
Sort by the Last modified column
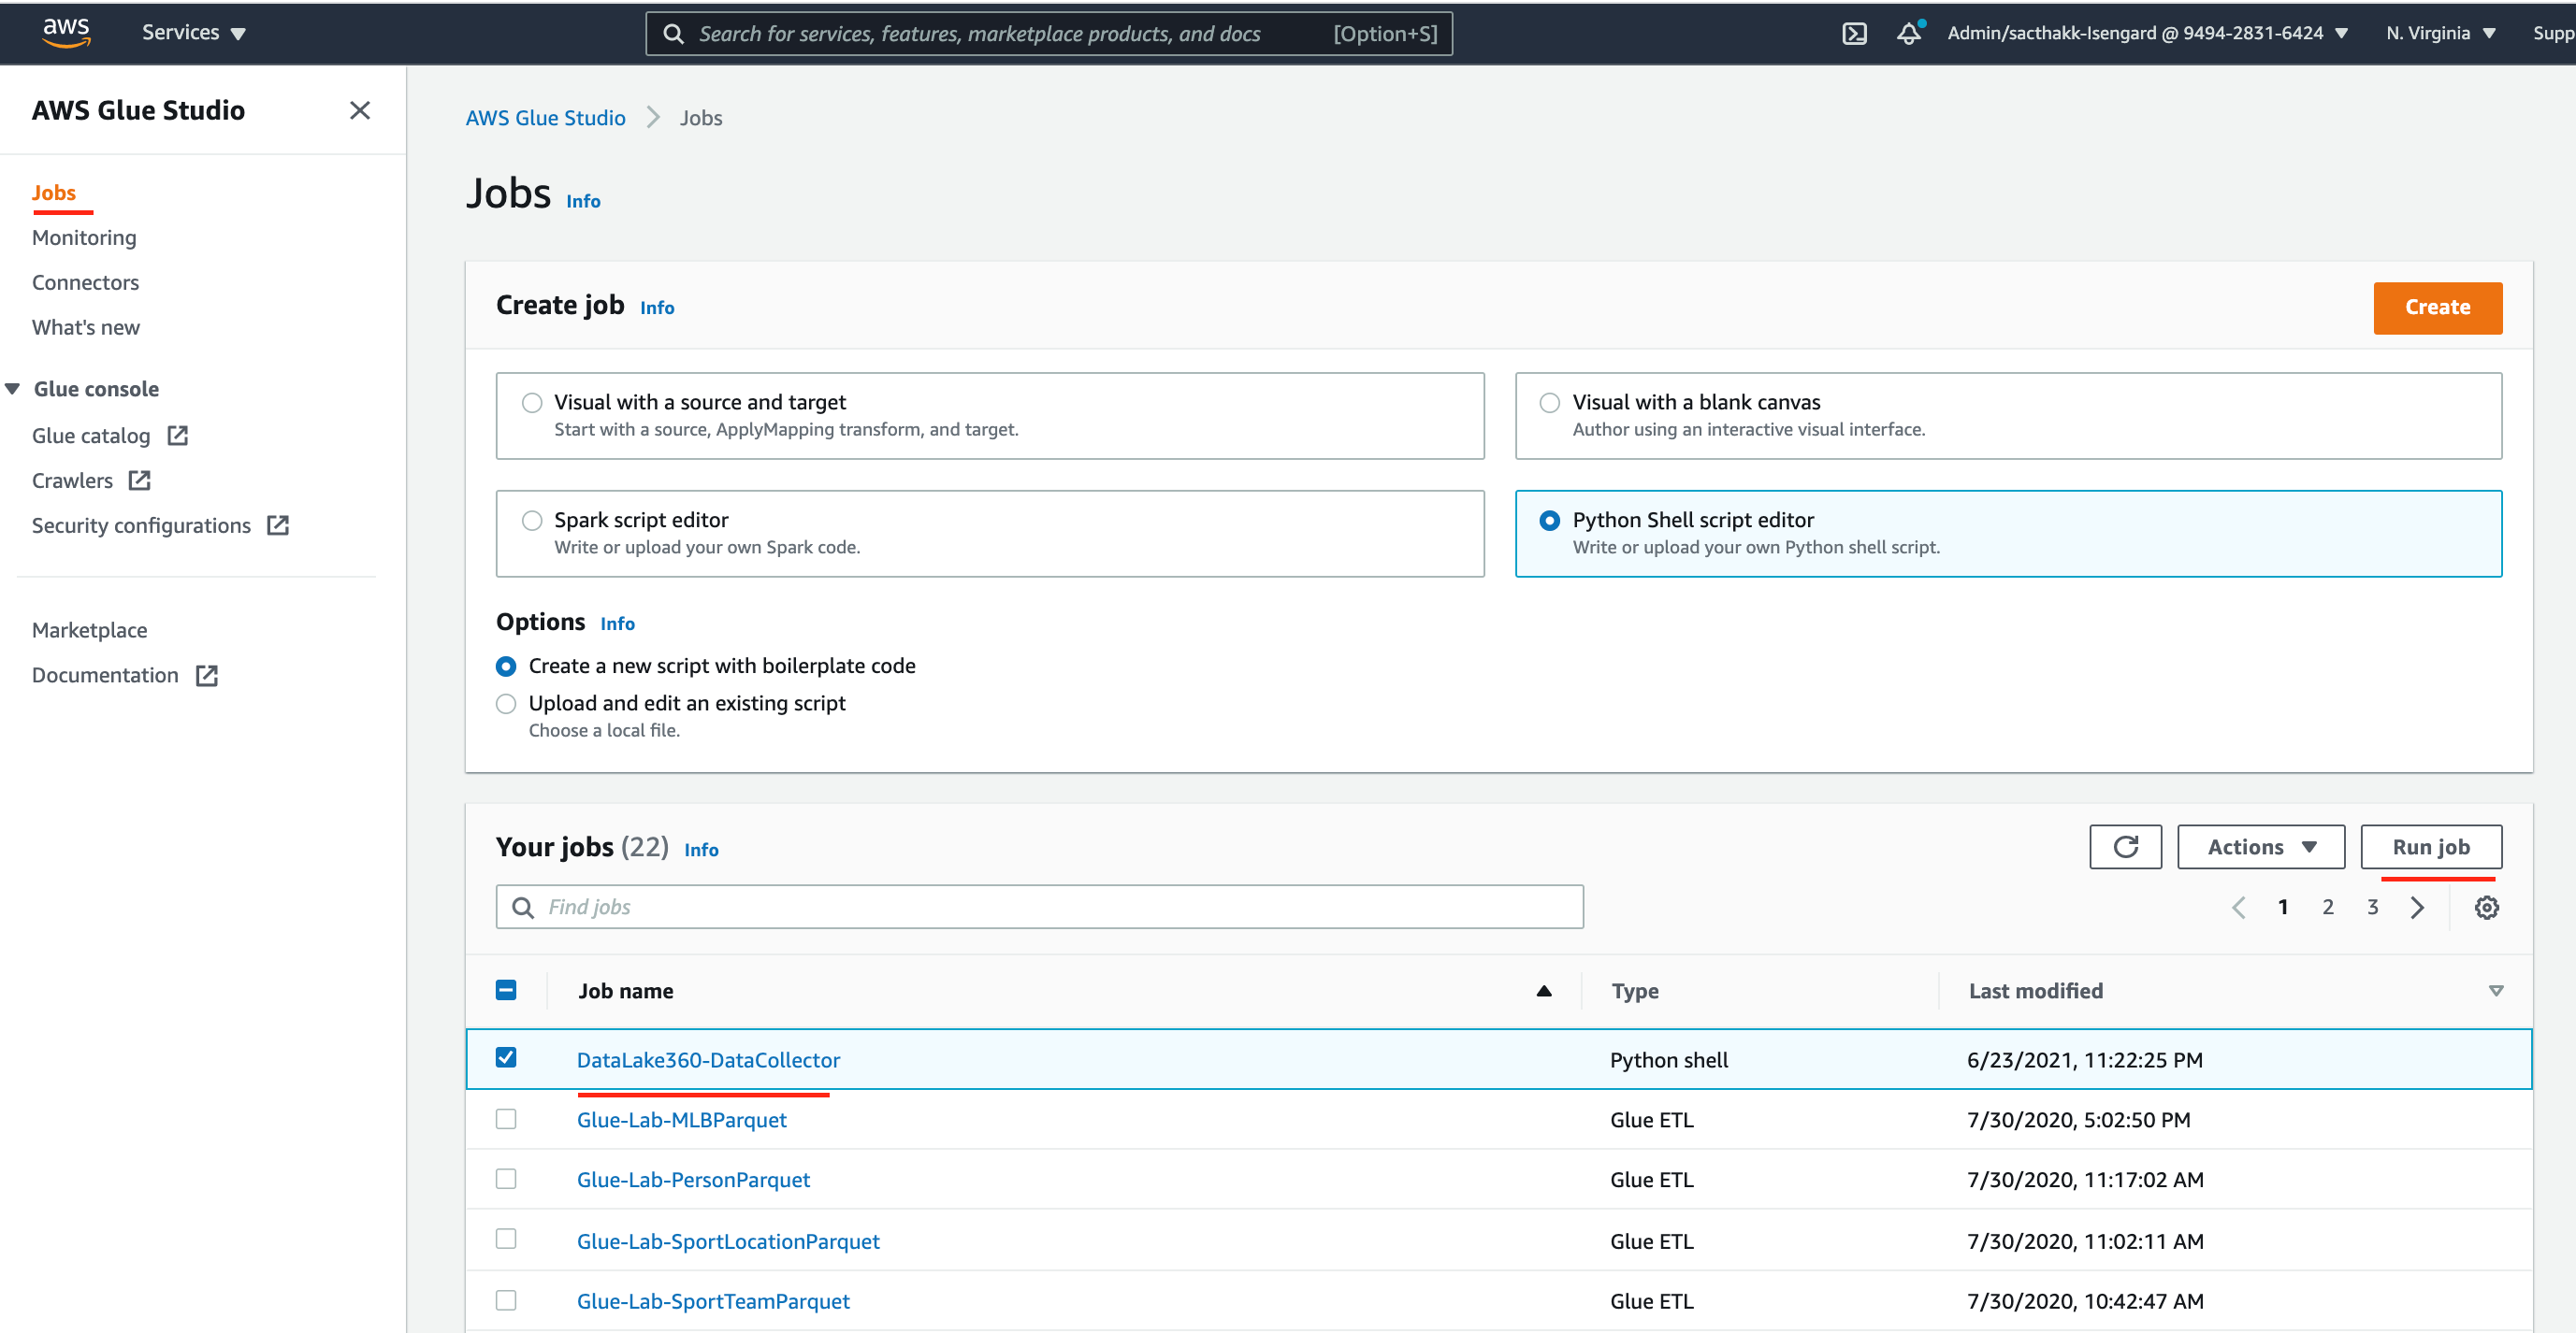(2035, 991)
